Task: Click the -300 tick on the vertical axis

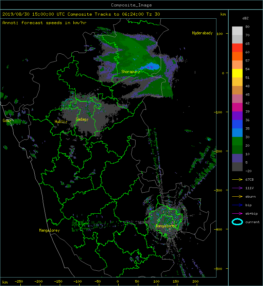Action: coord(218,190)
